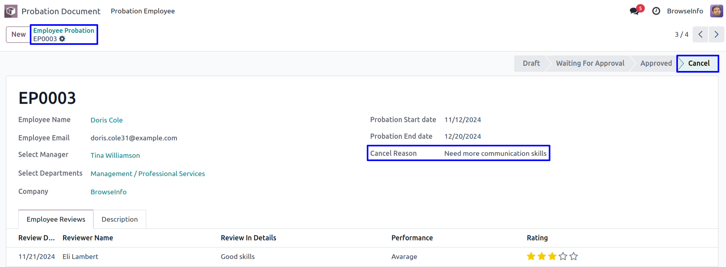Open the BrowseInfo company user dropdown
Viewport: 726px width, 267px height.
(685, 11)
